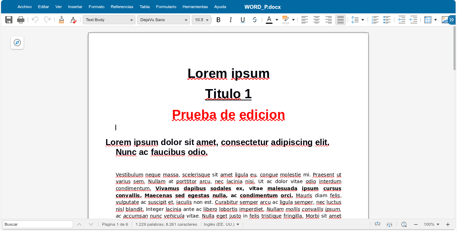Click the Print icon
The image size is (457, 231).
click(21, 20)
